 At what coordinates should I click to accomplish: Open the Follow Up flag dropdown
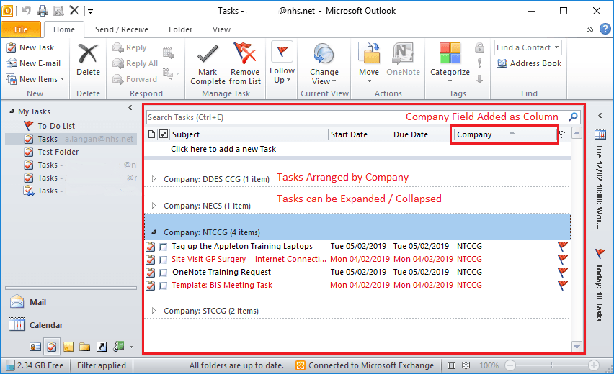tap(282, 64)
